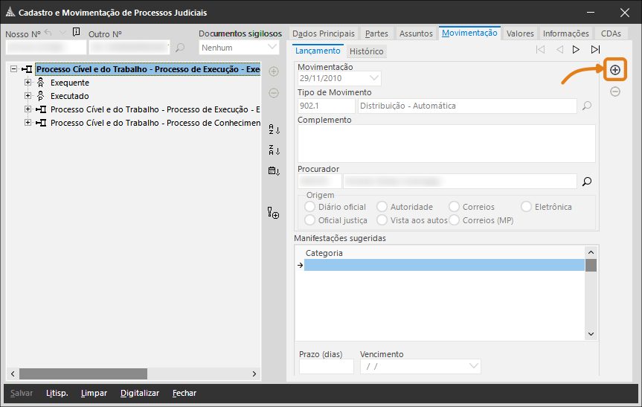The height and width of the screenshot is (407, 642).
Task: Click the sort by date calendar icon
Action: [274, 171]
